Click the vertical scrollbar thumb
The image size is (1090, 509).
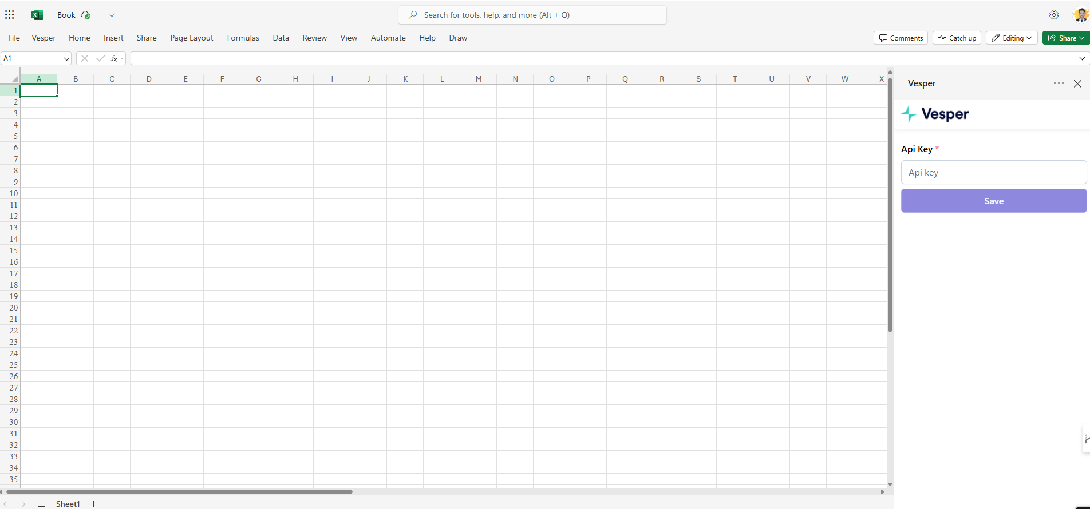pos(890,205)
